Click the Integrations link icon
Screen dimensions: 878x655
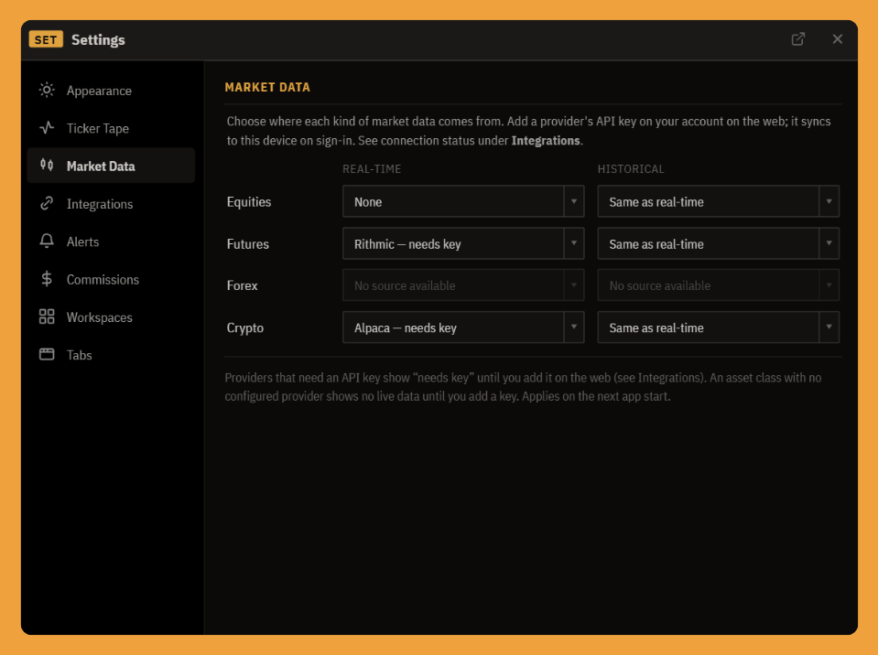pyautogui.click(x=47, y=203)
